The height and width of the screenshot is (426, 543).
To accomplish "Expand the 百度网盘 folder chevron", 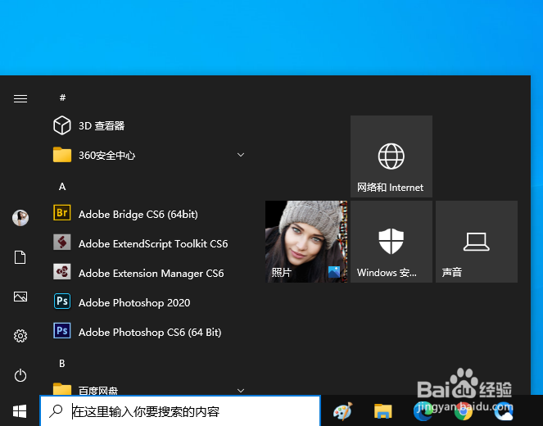I will point(241,391).
